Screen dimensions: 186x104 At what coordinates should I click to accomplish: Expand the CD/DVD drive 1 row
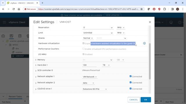click(x=36, y=89)
